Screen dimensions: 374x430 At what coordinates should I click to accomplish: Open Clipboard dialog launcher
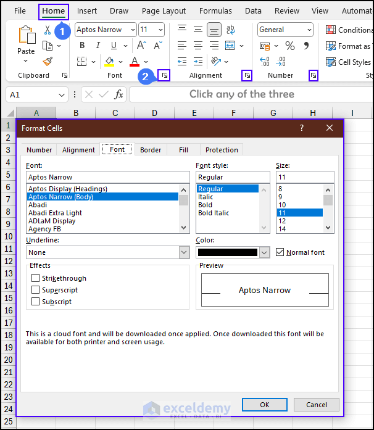pos(65,75)
